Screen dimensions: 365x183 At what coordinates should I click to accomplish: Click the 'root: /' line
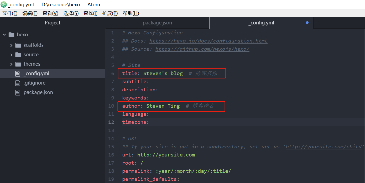point(133,163)
